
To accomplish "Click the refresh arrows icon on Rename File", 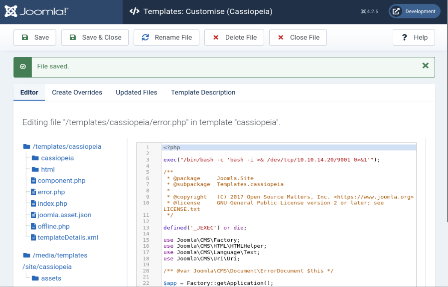I will (x=145, y=38).
